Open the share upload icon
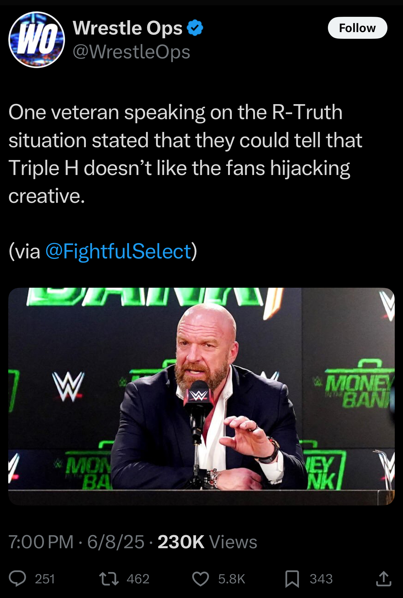 [x=384, y=579]
